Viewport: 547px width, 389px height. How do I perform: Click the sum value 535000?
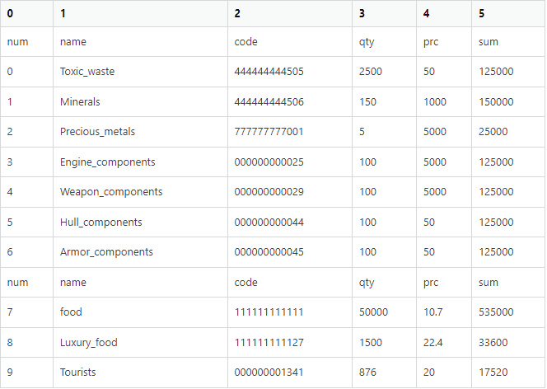496,312
